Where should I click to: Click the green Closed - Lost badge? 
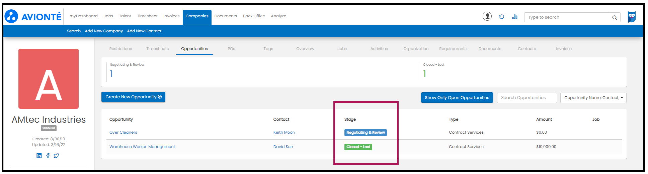[358, 147]
